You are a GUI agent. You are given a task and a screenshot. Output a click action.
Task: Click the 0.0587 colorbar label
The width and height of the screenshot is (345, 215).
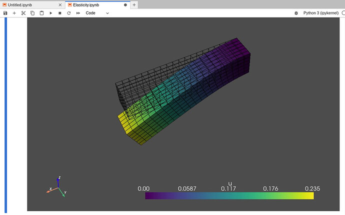point(187,188)
